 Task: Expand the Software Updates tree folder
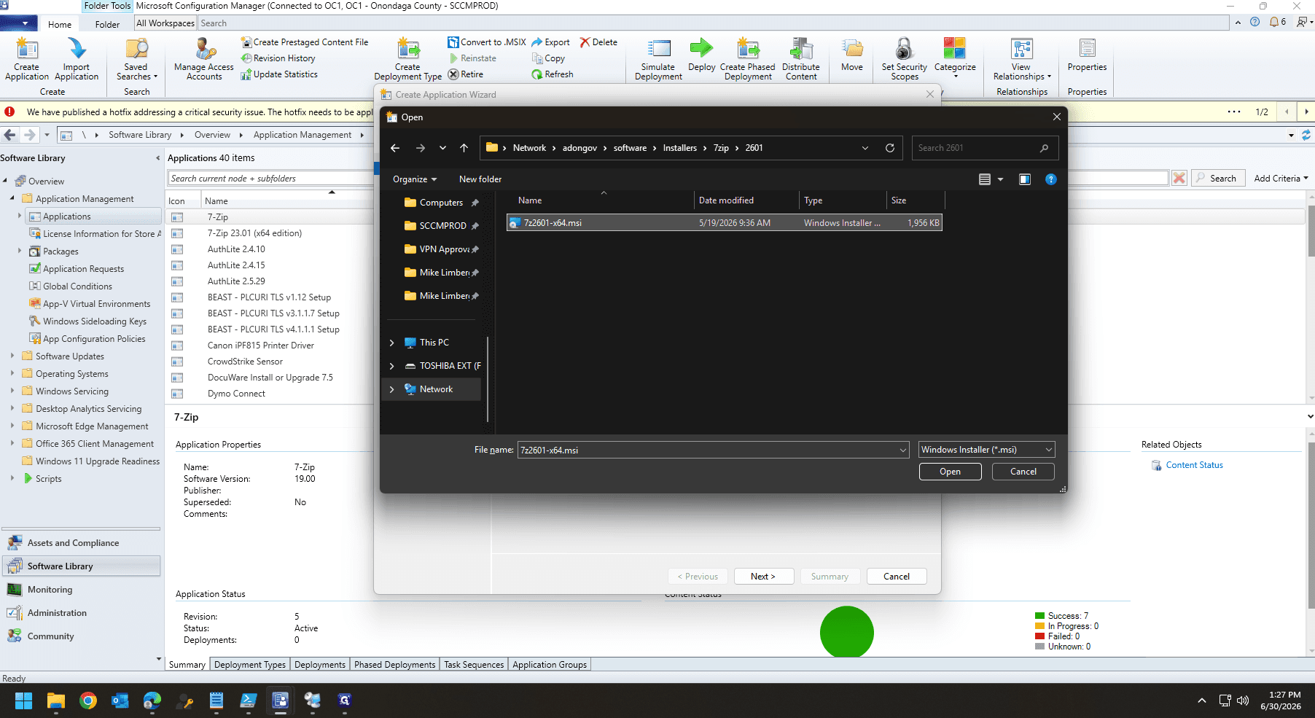tap(12, 356)
